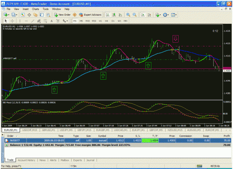Viewport: 233px width, 169px height.
Task: Toggle chart Auto Scroll
Action: pyautogui.click(x=143, y=15)
